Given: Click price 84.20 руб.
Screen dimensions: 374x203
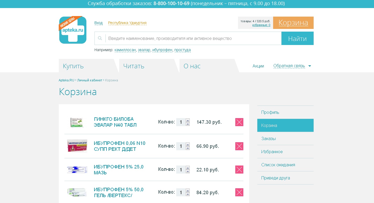Looking at the screenshot, I should click(x=208, y=193).
